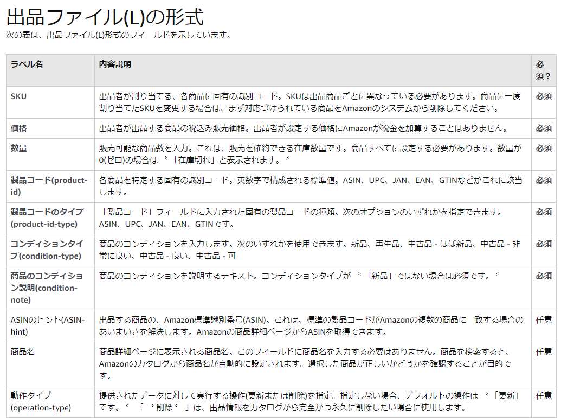Select the 価格 row label
This screenshot has height=418, width=561.
[x=19, y=128]
